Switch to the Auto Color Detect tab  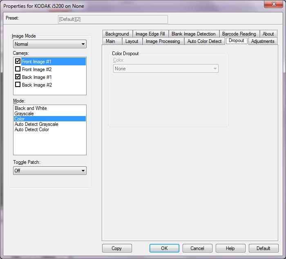pyautogui.click(x=204, y=41)
